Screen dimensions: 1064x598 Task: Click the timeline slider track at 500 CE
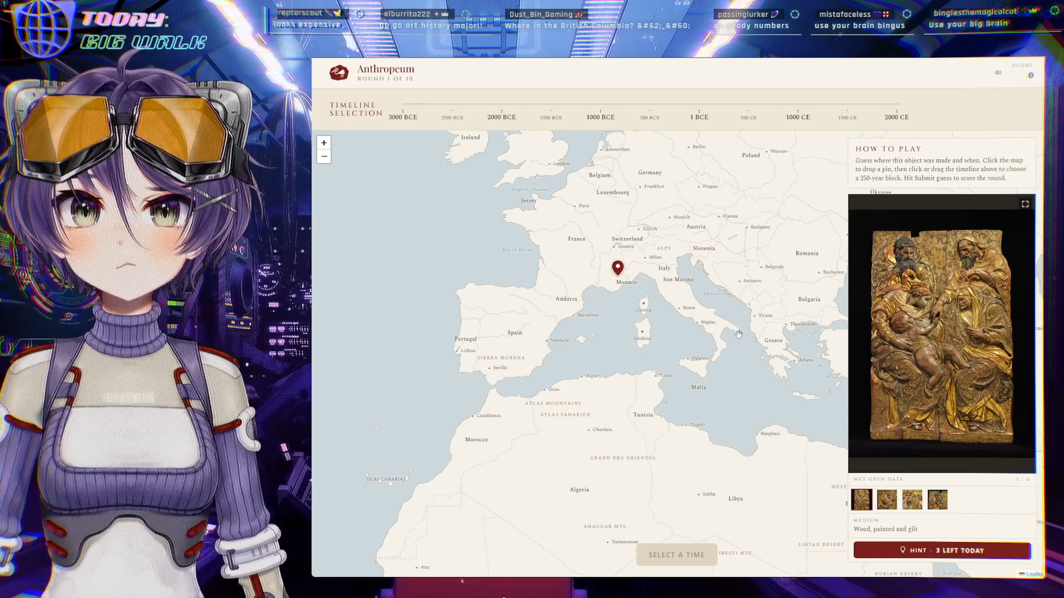748,104
